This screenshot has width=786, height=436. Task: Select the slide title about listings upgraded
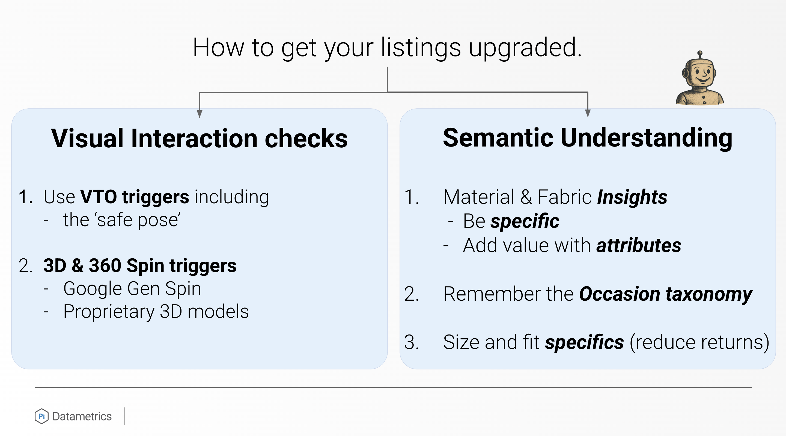387,47
